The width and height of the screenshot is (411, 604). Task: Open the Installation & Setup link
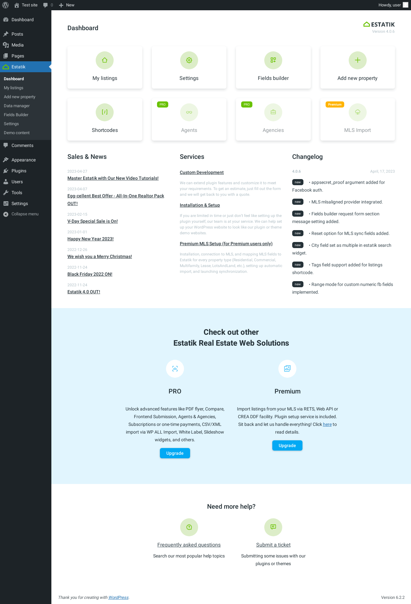(200, 205)
